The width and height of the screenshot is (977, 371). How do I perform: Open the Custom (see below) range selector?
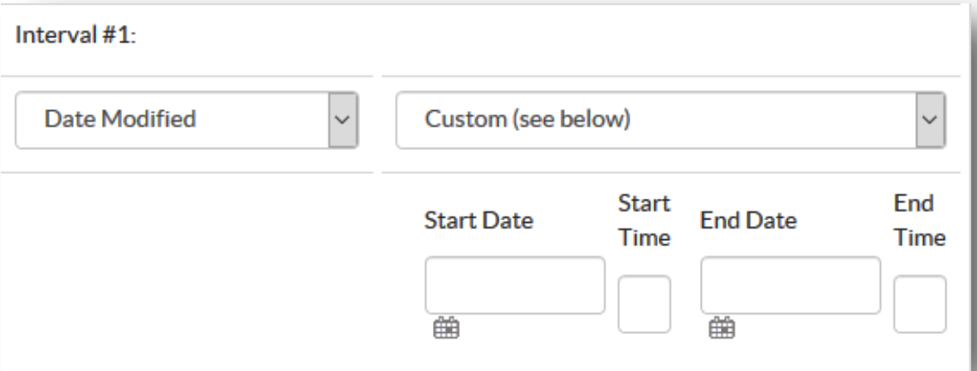click(670, 119)
